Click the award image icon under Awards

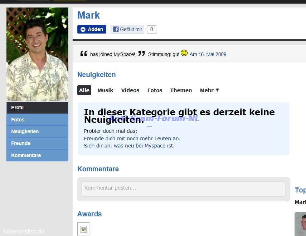(x=83, y=229)
